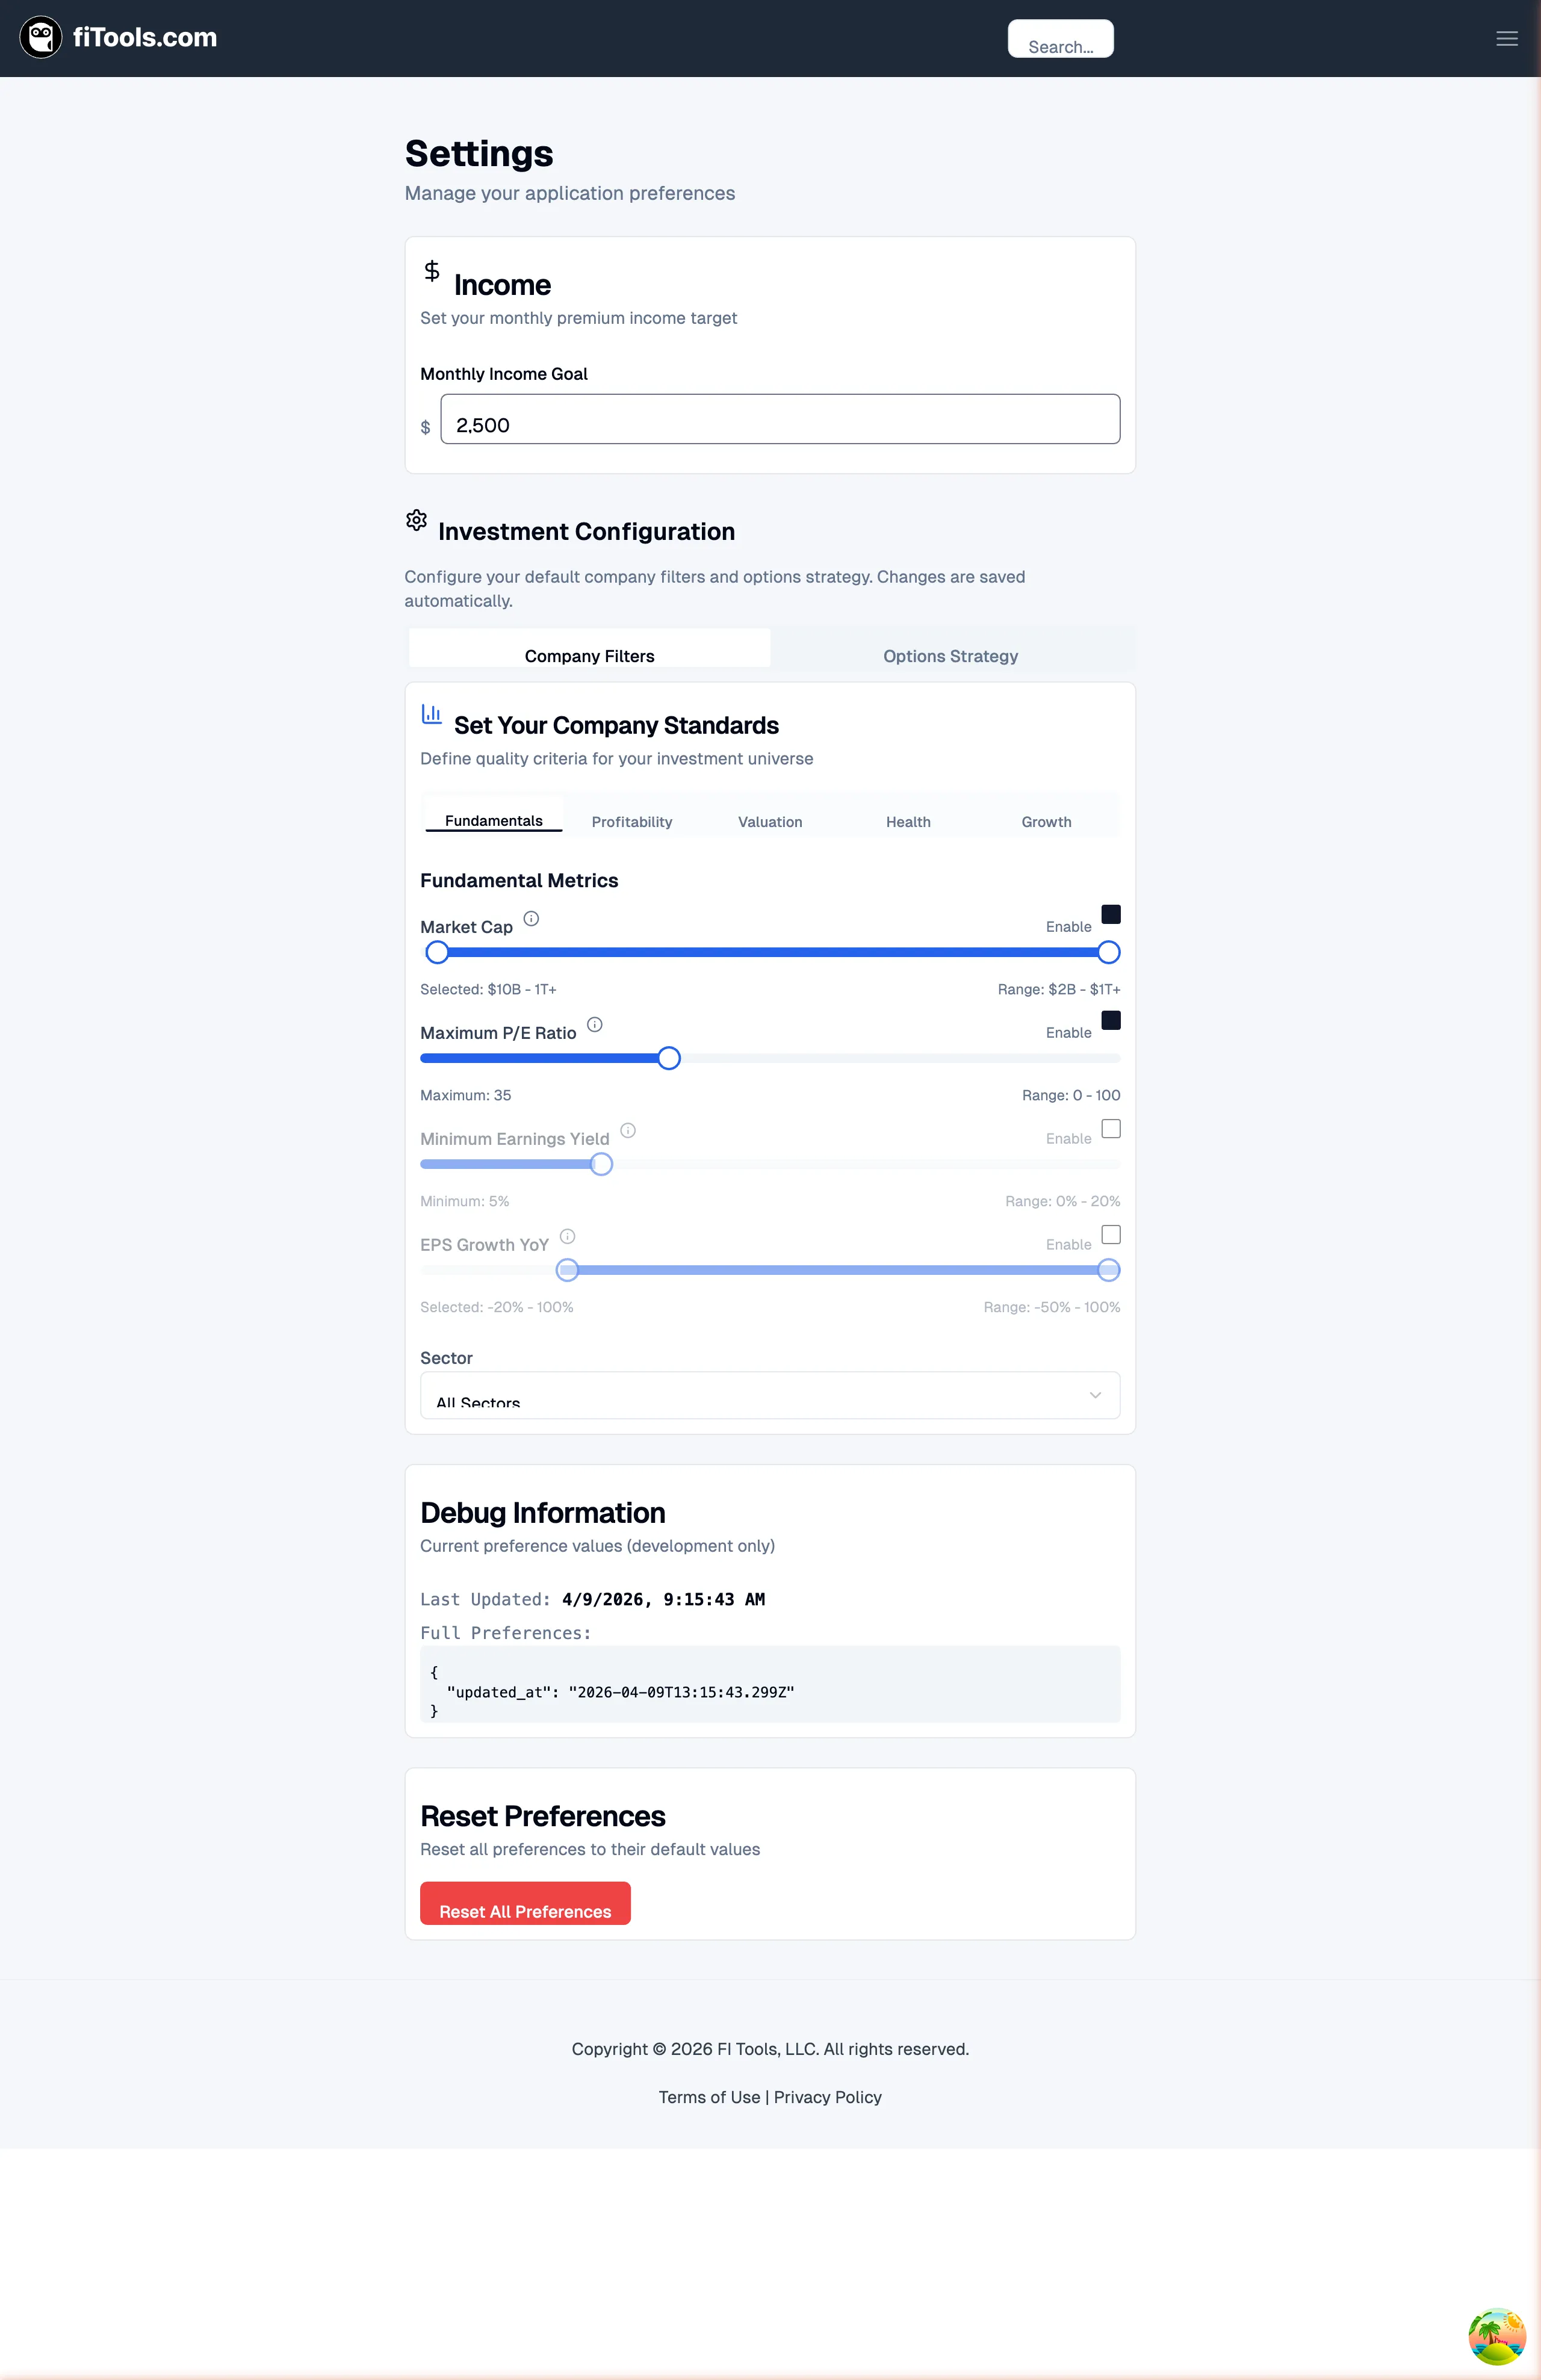Click the EPS Growth YoY left slider handle

pyautogui.click(x=567, y=1270)
